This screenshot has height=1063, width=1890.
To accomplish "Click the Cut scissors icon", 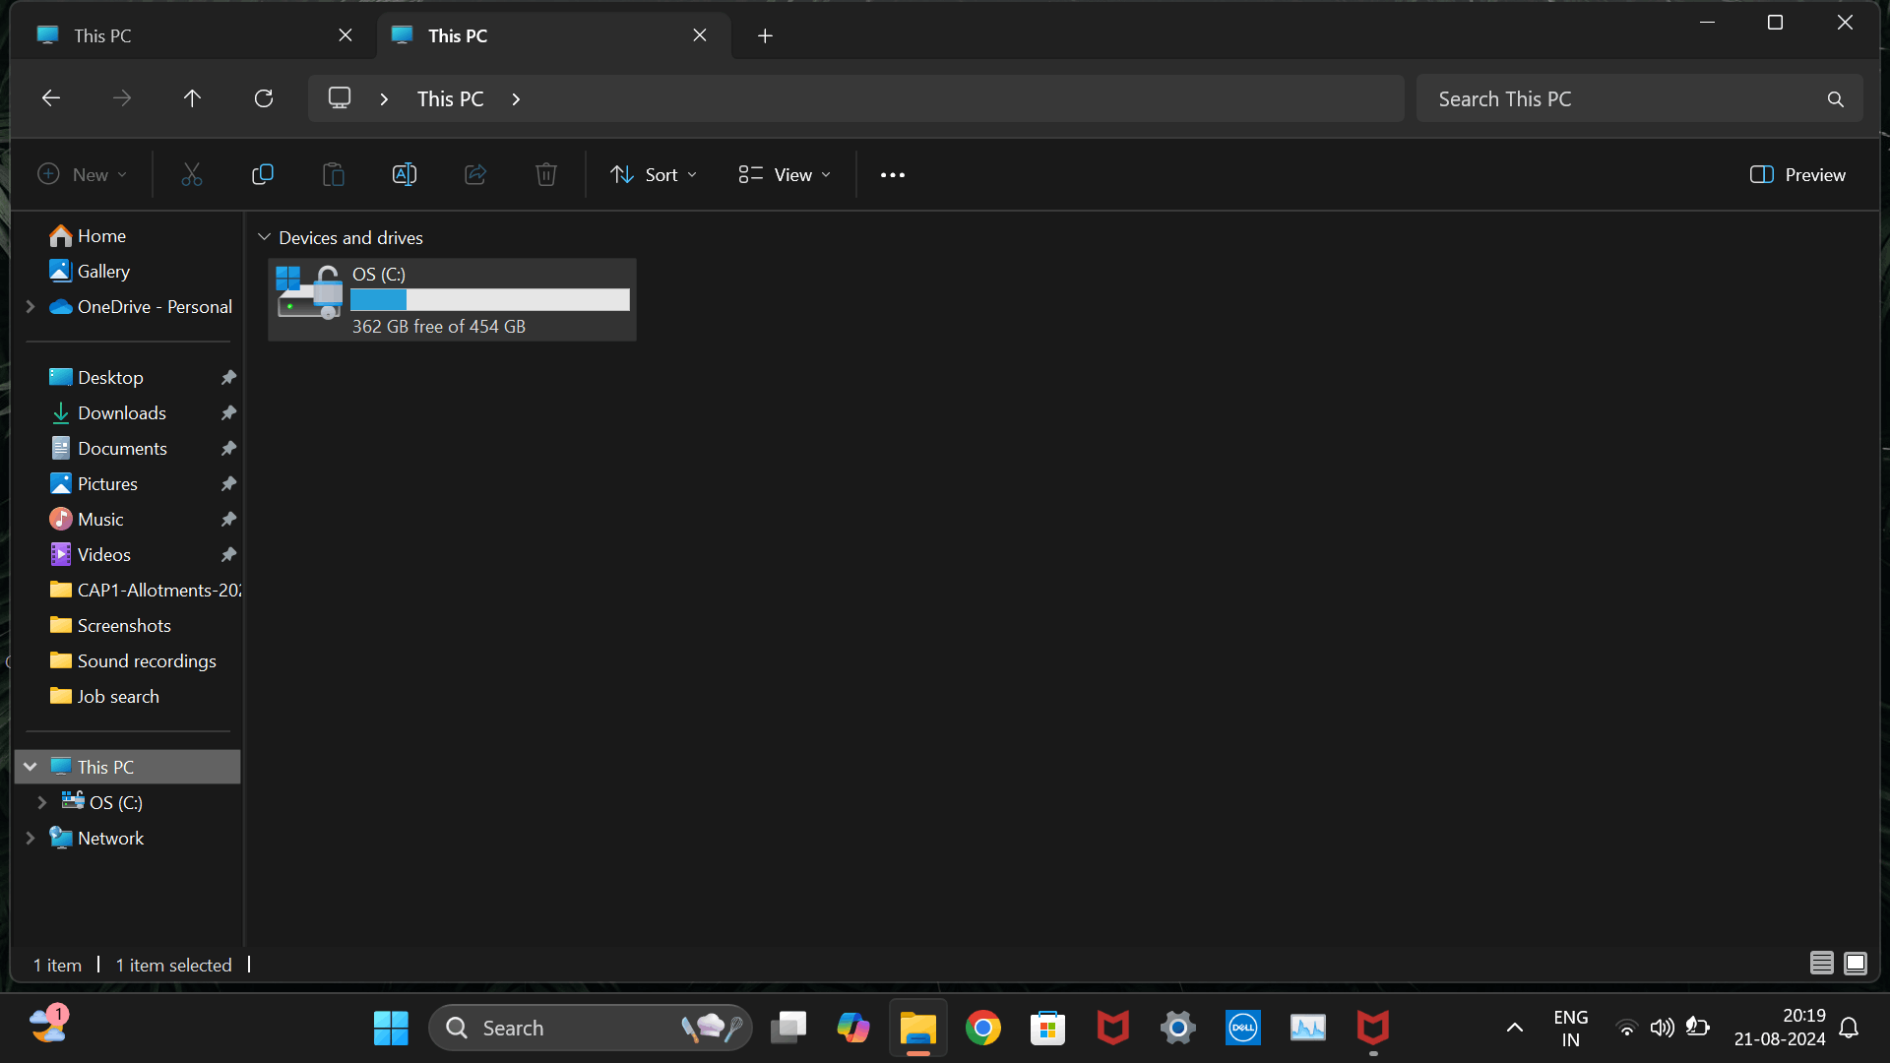I will click(192, 175).
